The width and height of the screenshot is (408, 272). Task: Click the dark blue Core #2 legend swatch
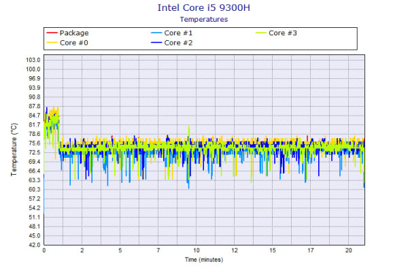pyautogui.click(x=156, y=42)
